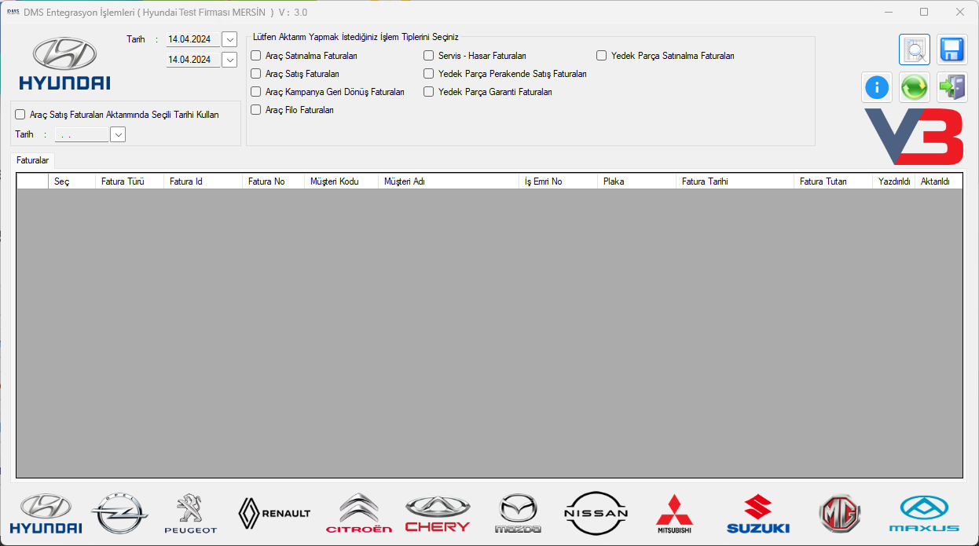979x546 pixels.
Task: Choose the Mazda brand logo
Action: pos(519,514)
